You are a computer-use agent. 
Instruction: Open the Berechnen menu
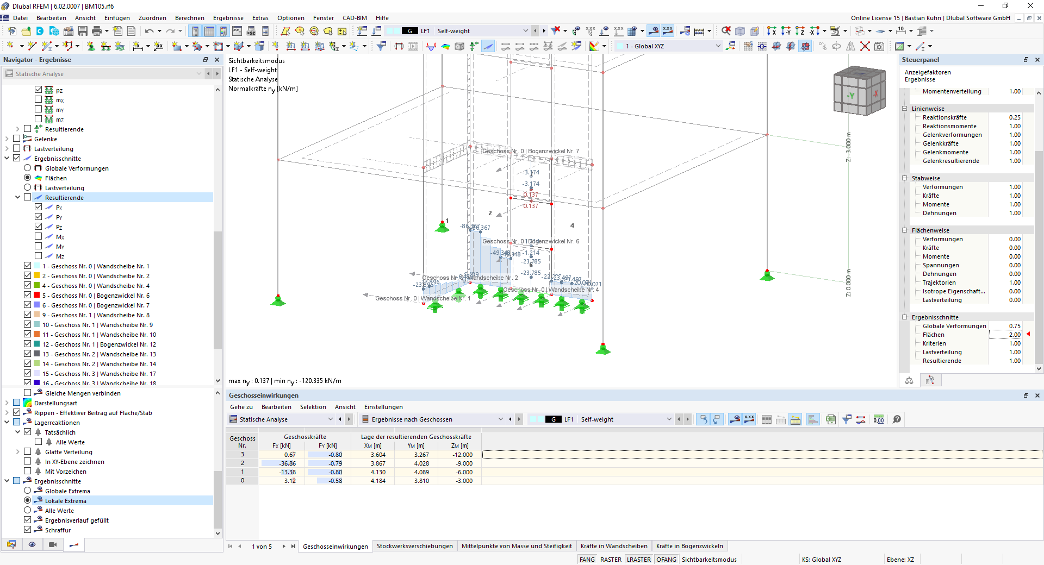tap(190, 18)
